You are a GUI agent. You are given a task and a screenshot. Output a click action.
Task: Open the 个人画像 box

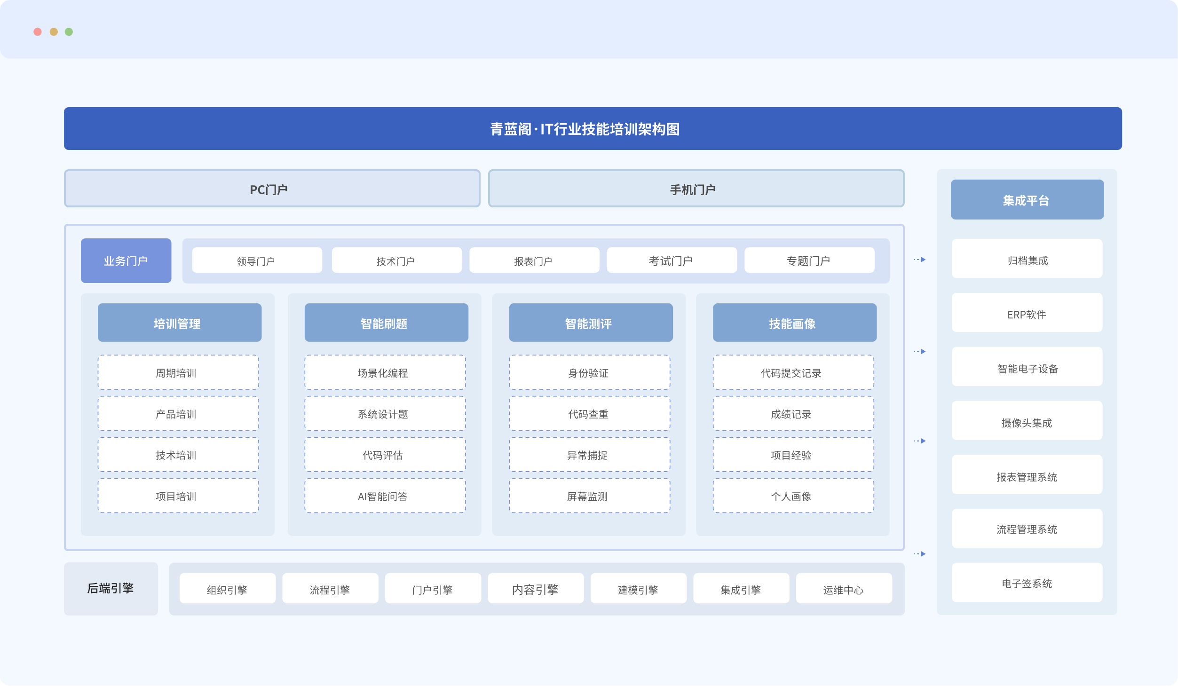coord(793,496)
